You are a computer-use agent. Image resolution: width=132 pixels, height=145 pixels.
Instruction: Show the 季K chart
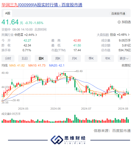point(91,59)
